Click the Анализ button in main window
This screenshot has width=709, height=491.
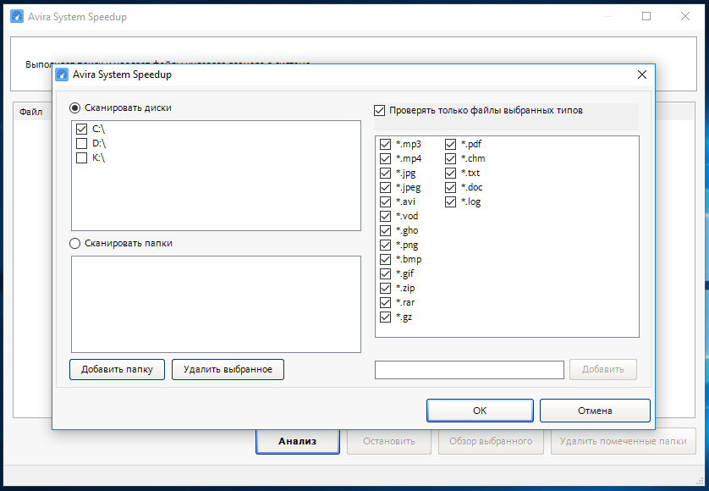[298, 441]
